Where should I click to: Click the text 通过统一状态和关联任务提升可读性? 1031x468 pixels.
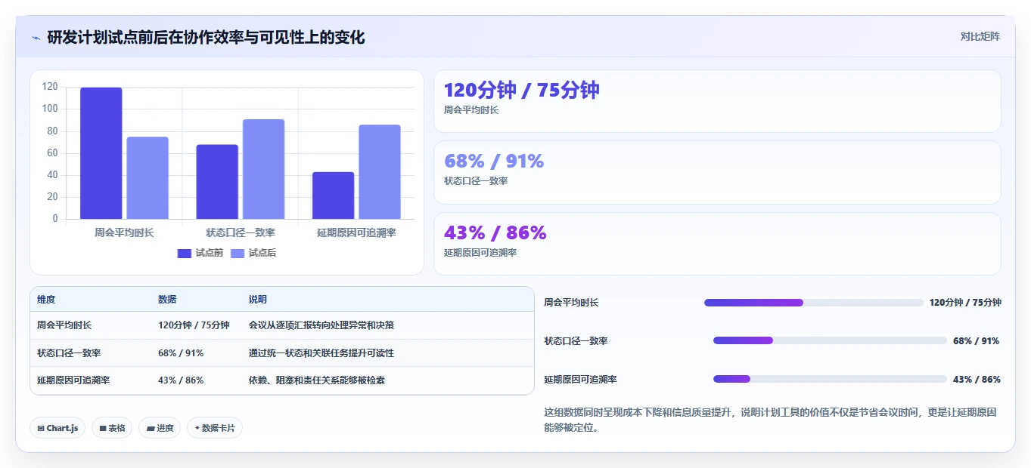[321, 353]
